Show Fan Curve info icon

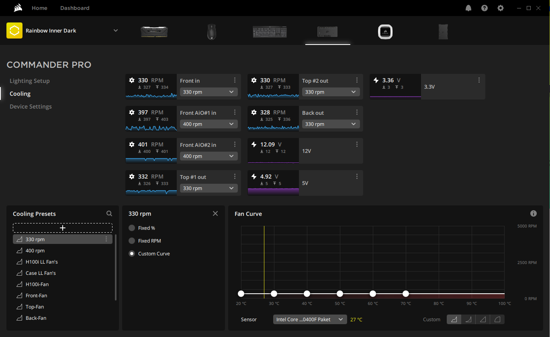[x=534, y=213]
